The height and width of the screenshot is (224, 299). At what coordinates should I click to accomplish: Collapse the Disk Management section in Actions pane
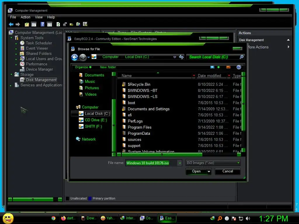pos(288,40)
